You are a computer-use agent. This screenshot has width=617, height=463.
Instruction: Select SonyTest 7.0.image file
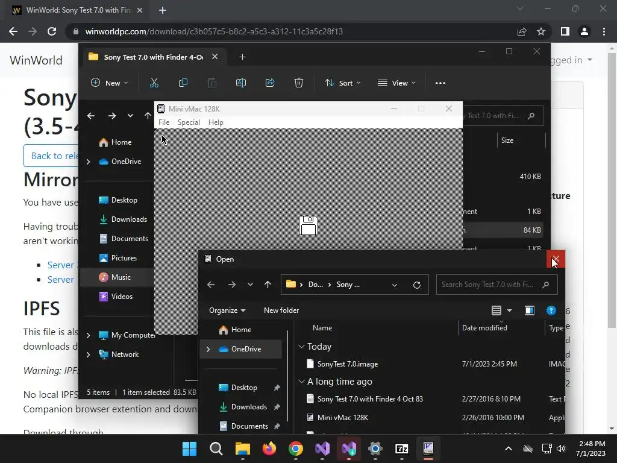click(x=348, y=364)
